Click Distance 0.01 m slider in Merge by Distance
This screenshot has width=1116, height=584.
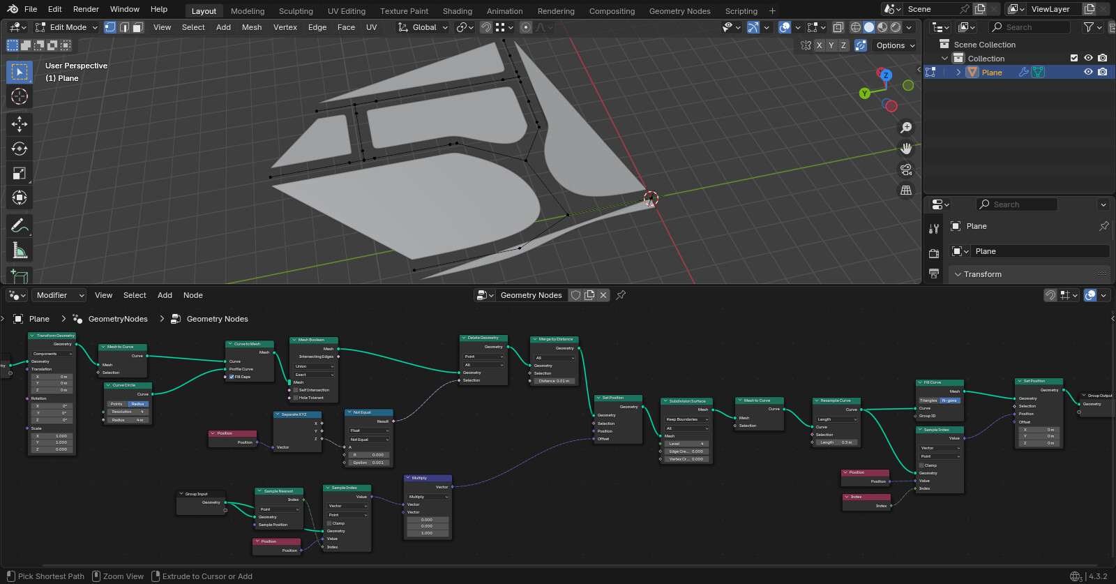pos(555,381)
